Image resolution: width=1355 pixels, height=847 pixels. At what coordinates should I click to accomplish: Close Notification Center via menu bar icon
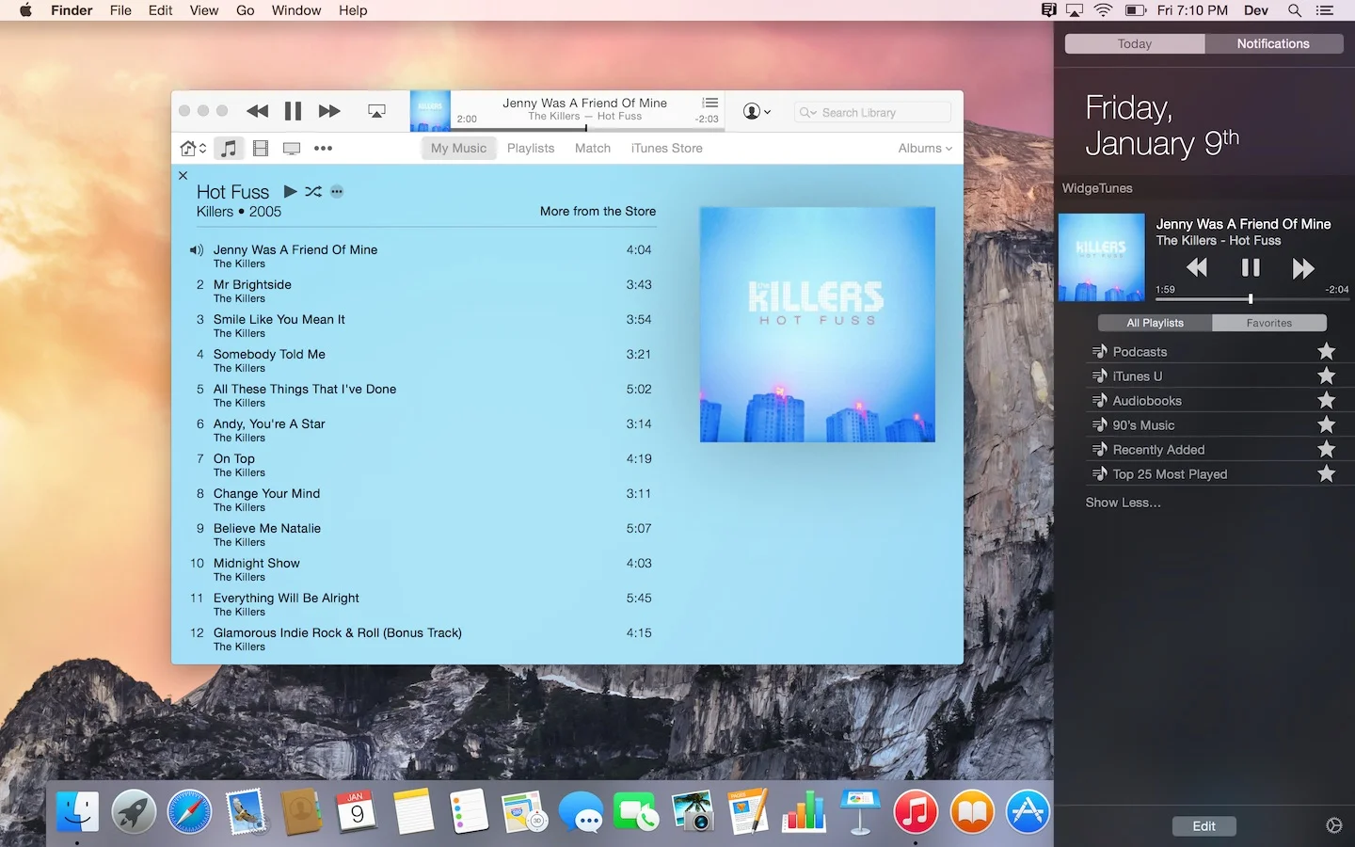[x=1325, y=10]
